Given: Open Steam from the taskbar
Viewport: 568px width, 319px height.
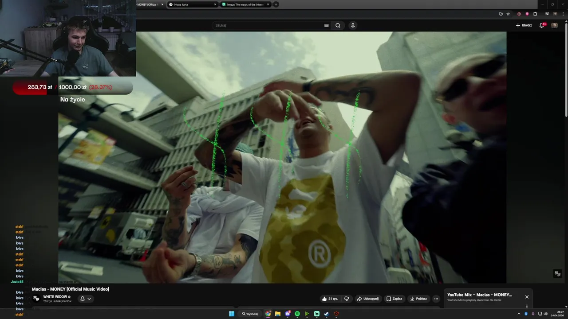Looking at the screenshot, I should click(327, 314).
